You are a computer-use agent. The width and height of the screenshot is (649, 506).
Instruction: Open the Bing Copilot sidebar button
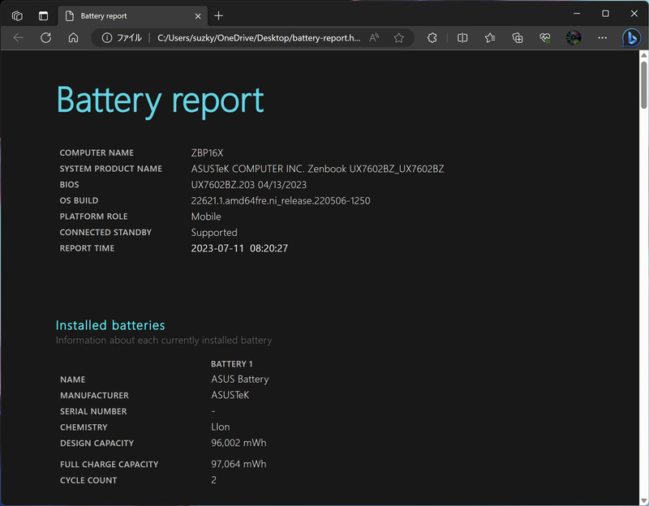(x=631, y=37)
